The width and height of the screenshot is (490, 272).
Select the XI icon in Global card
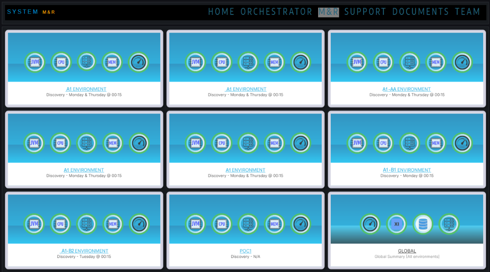coord(397,224)
